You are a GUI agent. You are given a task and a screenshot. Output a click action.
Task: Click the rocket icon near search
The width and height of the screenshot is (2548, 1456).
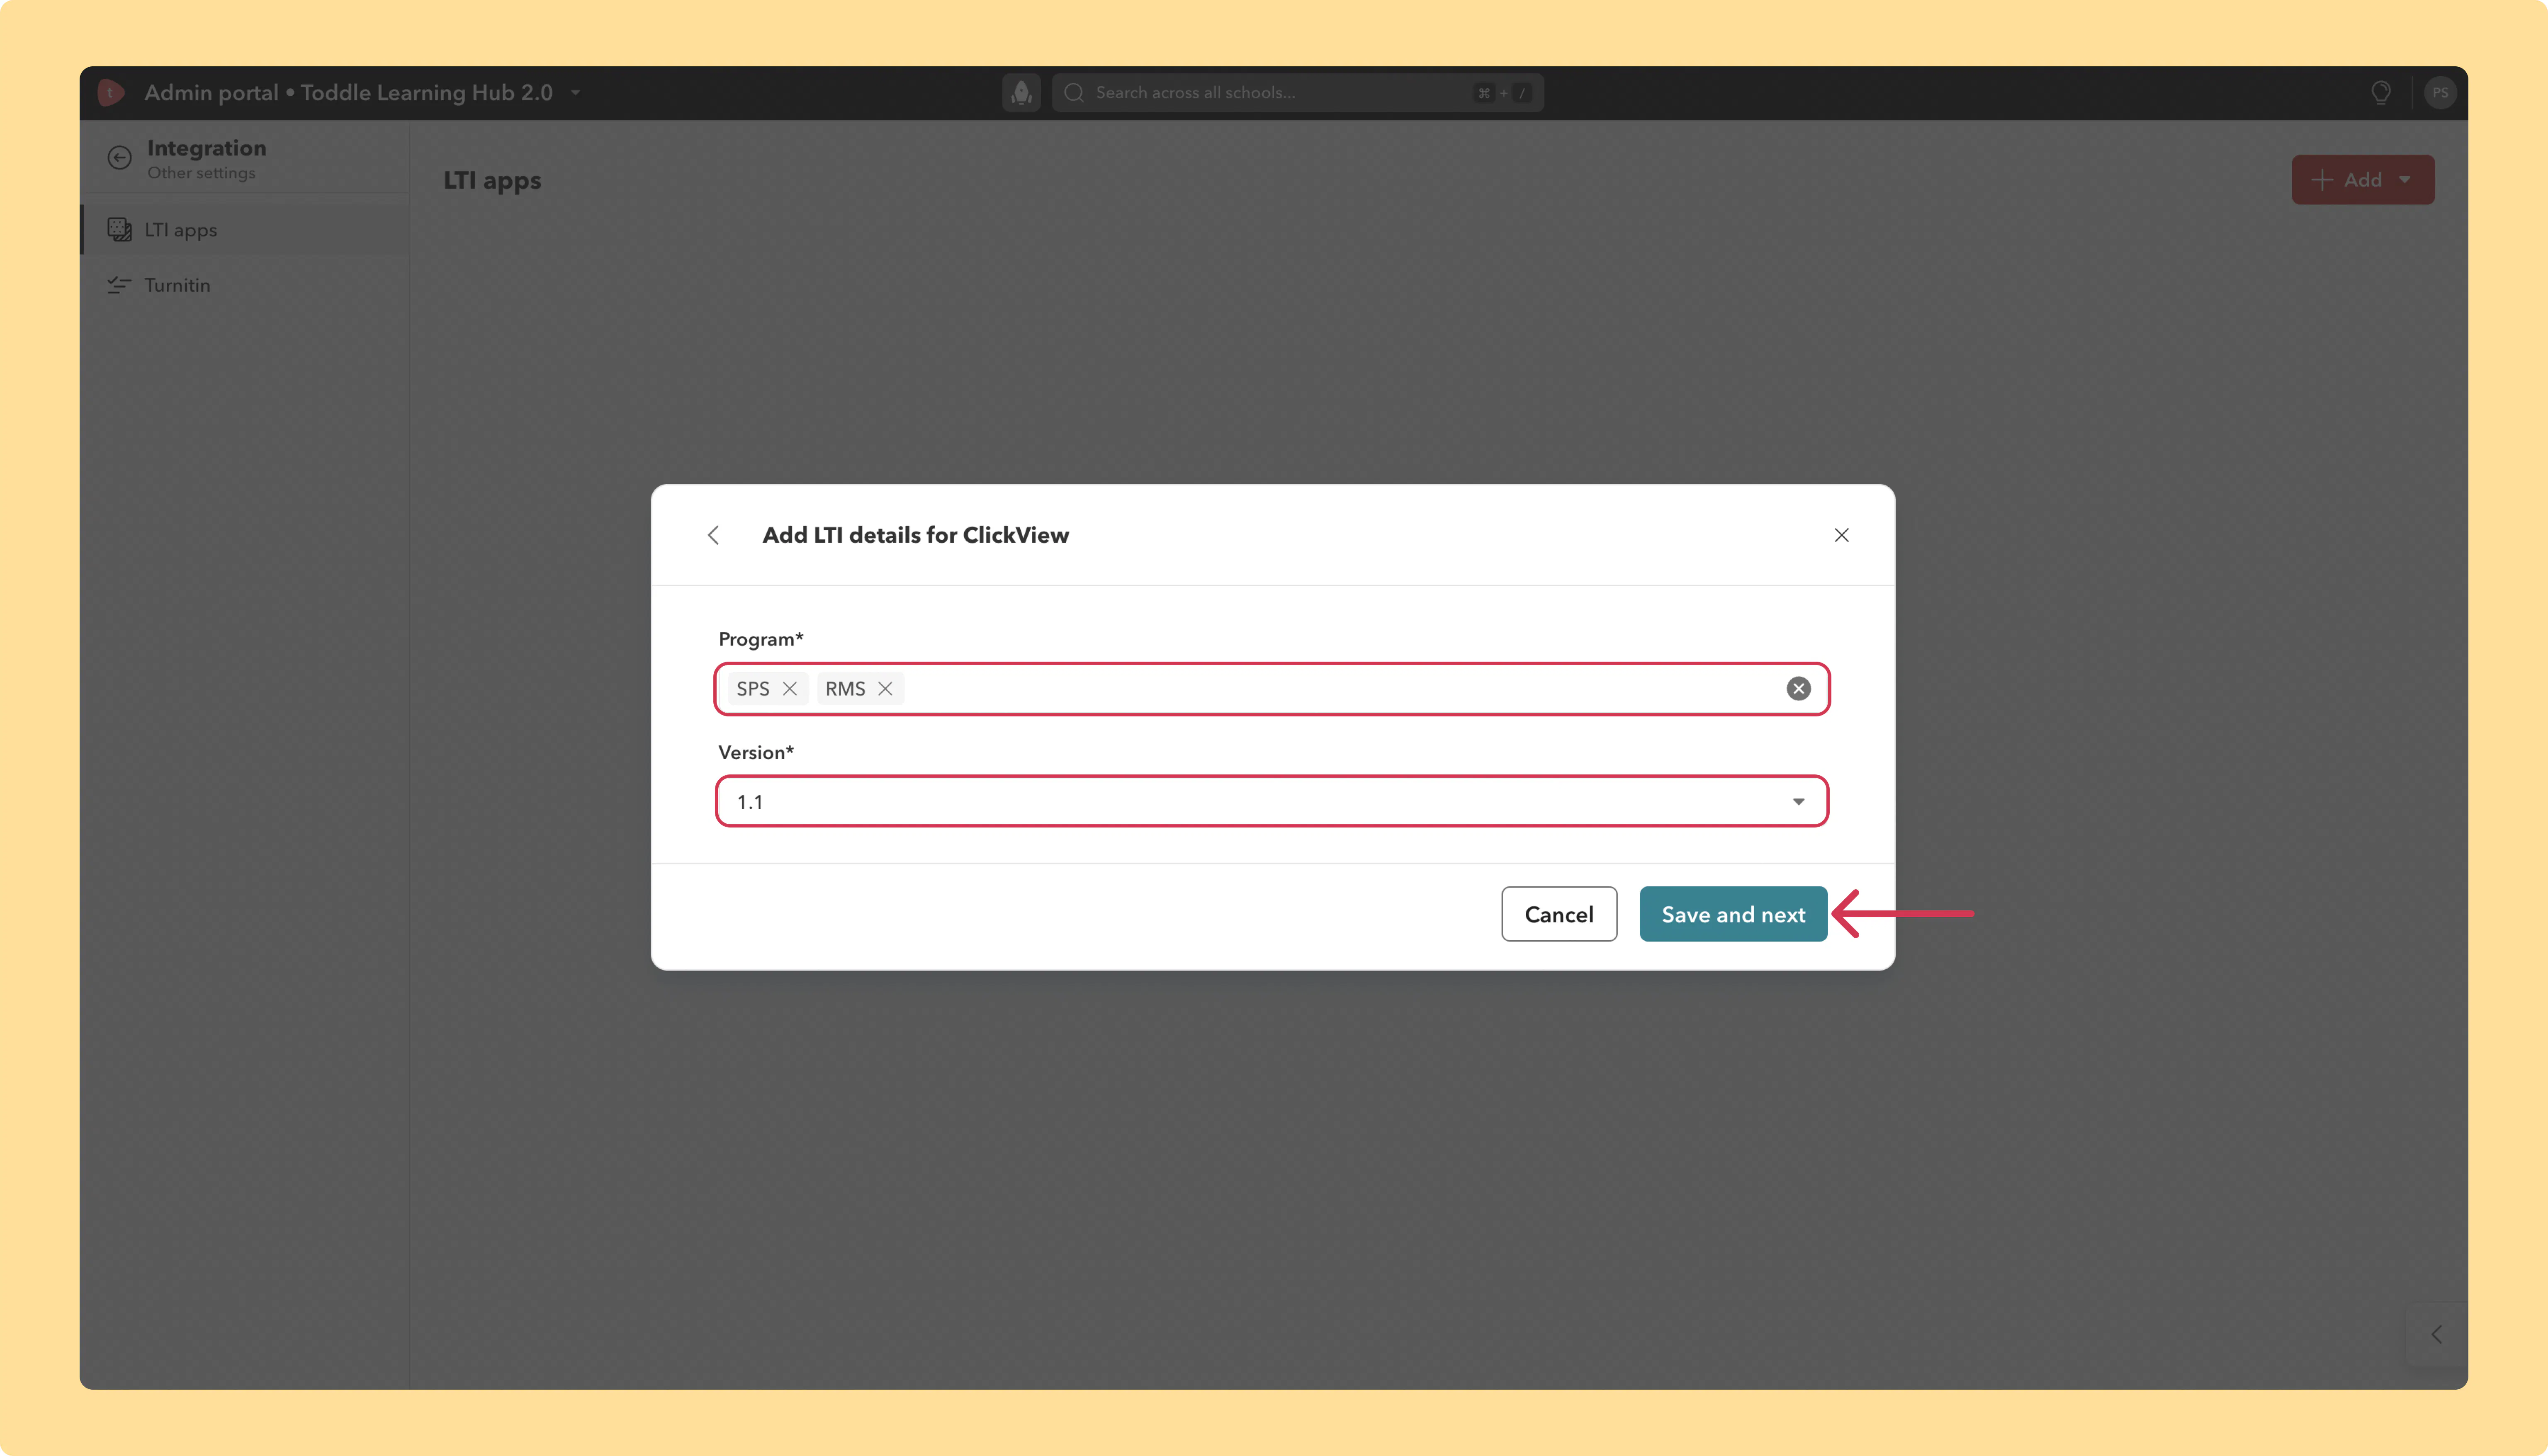click(1021, 93)
